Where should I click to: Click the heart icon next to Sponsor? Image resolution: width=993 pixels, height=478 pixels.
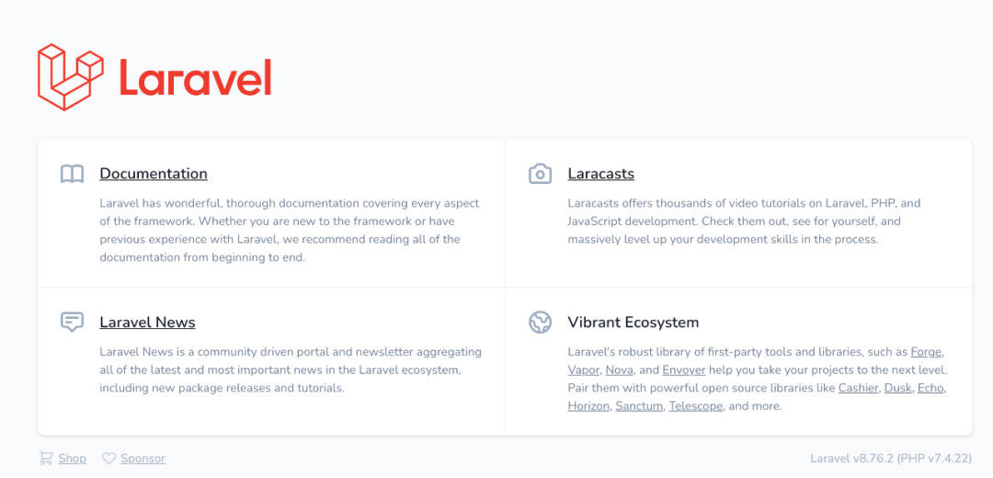coord(108,459)
